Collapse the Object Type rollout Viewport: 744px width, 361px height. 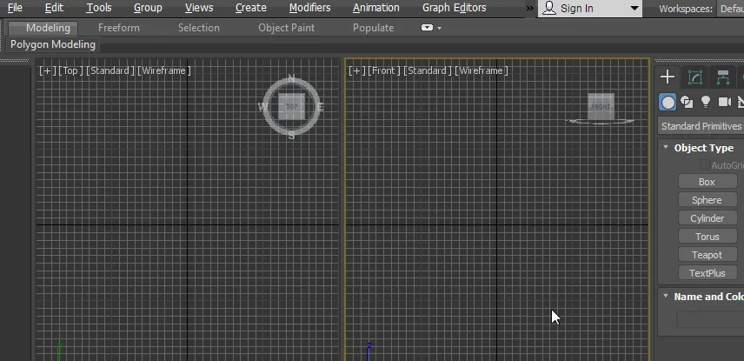click(x=667, y=148)
